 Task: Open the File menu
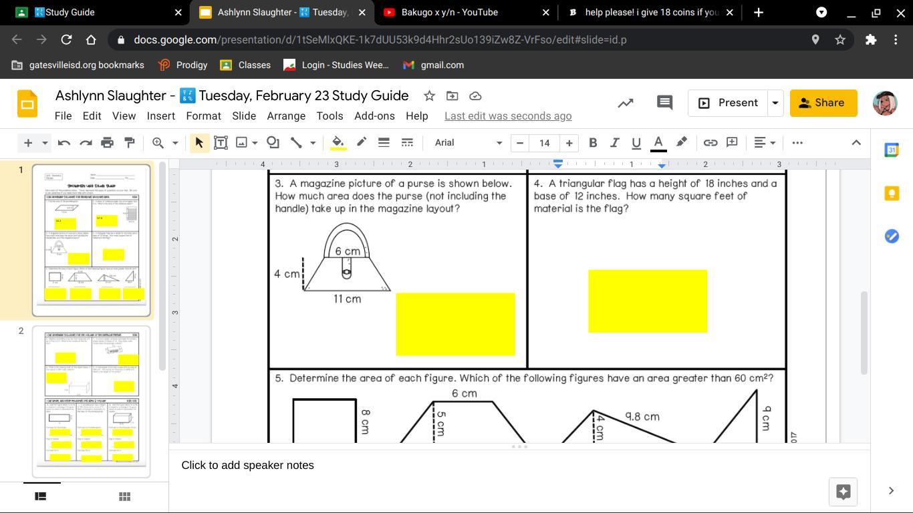point(63,116)
